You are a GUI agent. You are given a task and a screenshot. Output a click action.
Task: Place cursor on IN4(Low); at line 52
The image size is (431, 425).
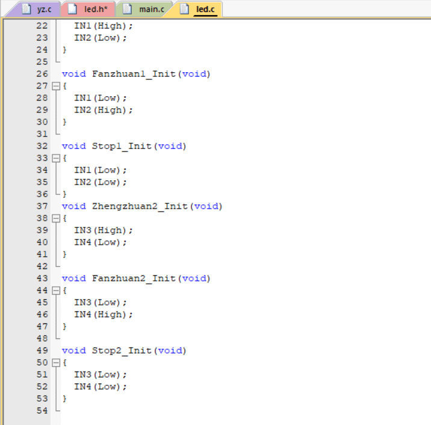tap(101, 387)
